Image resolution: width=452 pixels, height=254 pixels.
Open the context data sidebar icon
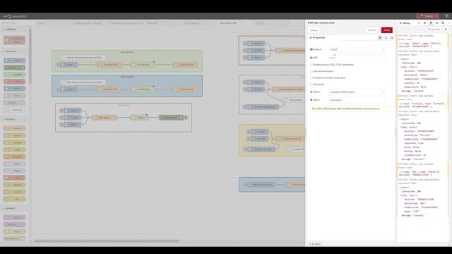pyautogui.click(x=443, y=23)
